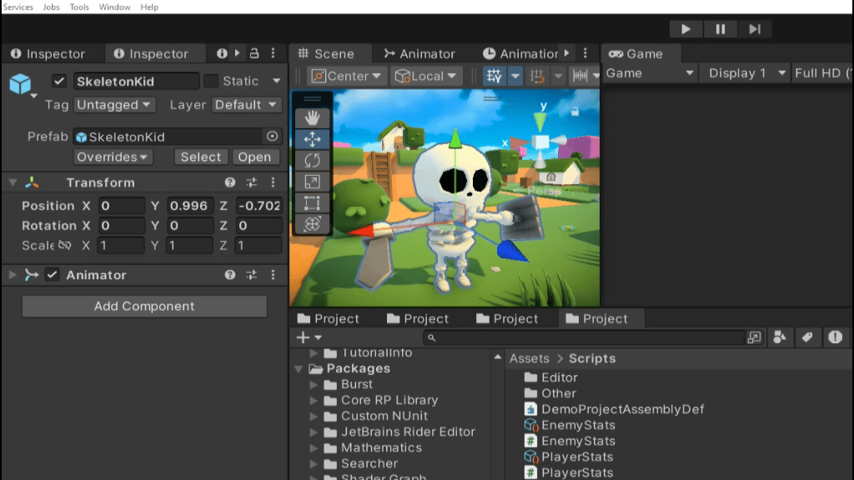Select the Move tool

312,139
